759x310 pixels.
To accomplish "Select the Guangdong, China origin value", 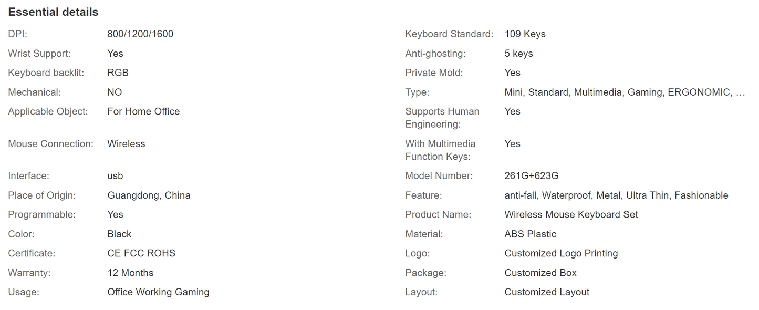I will coord(149,195).
